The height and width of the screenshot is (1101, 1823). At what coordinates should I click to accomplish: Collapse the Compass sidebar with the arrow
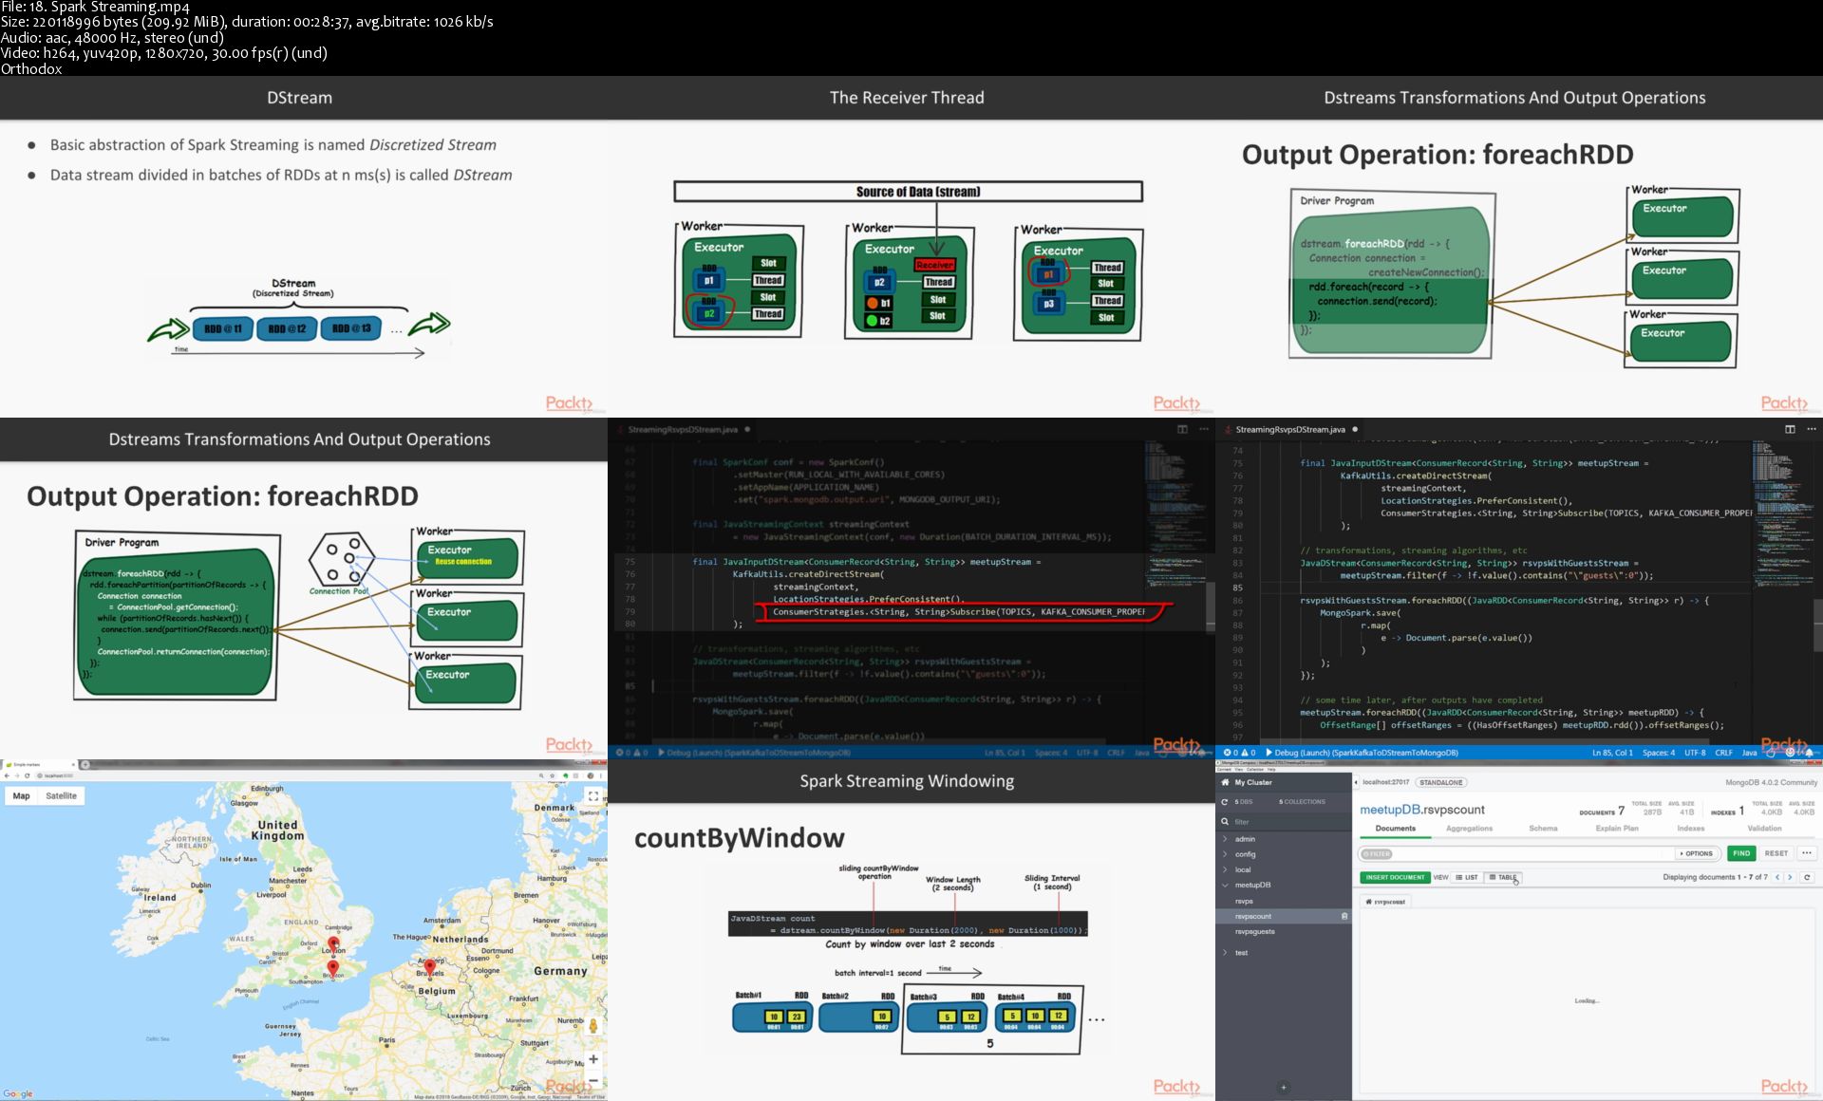click(x=1356, y=782)
